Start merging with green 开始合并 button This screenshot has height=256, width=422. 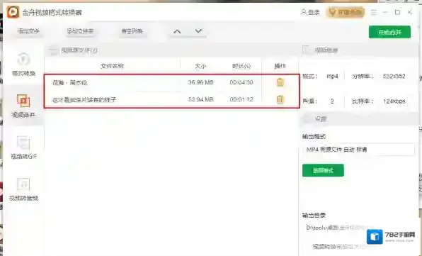[389, 32]
